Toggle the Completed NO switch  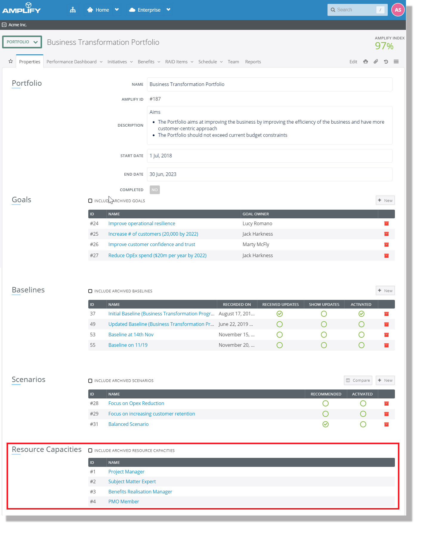155,190
